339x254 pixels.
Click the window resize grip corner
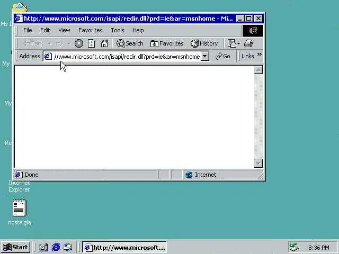pyautogui.click(x=261, y=176)
